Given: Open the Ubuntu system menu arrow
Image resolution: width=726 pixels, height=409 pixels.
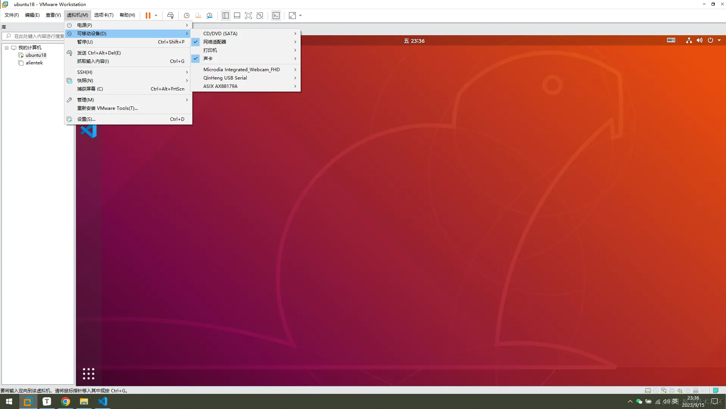Looking at the screenshot, I should click(719, 41).
